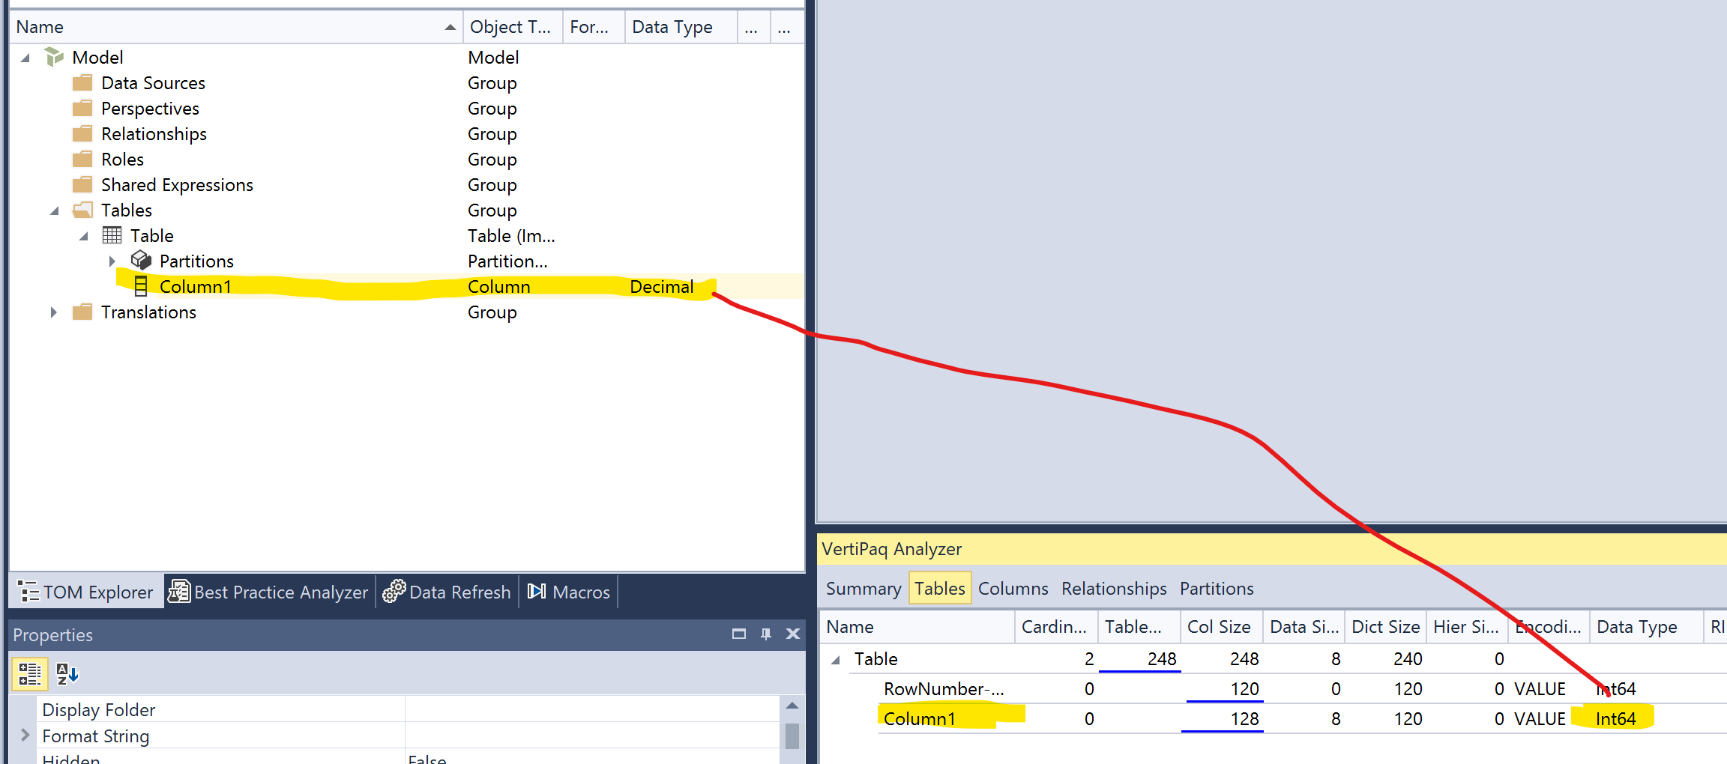1727x764 pixels.
Task: Click the TOM Explorer tree icon
Action: click(28, 592)
